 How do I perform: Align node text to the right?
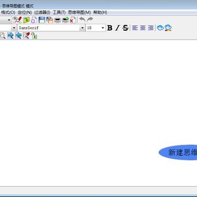click(x=150, y=28)
